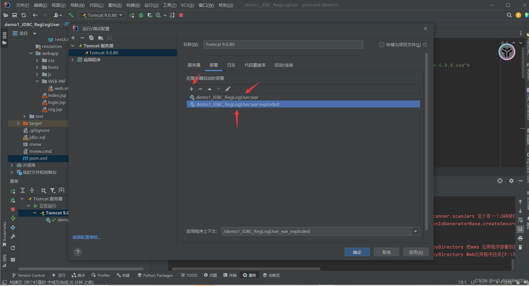Viewport: 529px width, 286px height.
Task: Expand the css folder in project tree
Action: pyautogui.click(x=37, y=60)
